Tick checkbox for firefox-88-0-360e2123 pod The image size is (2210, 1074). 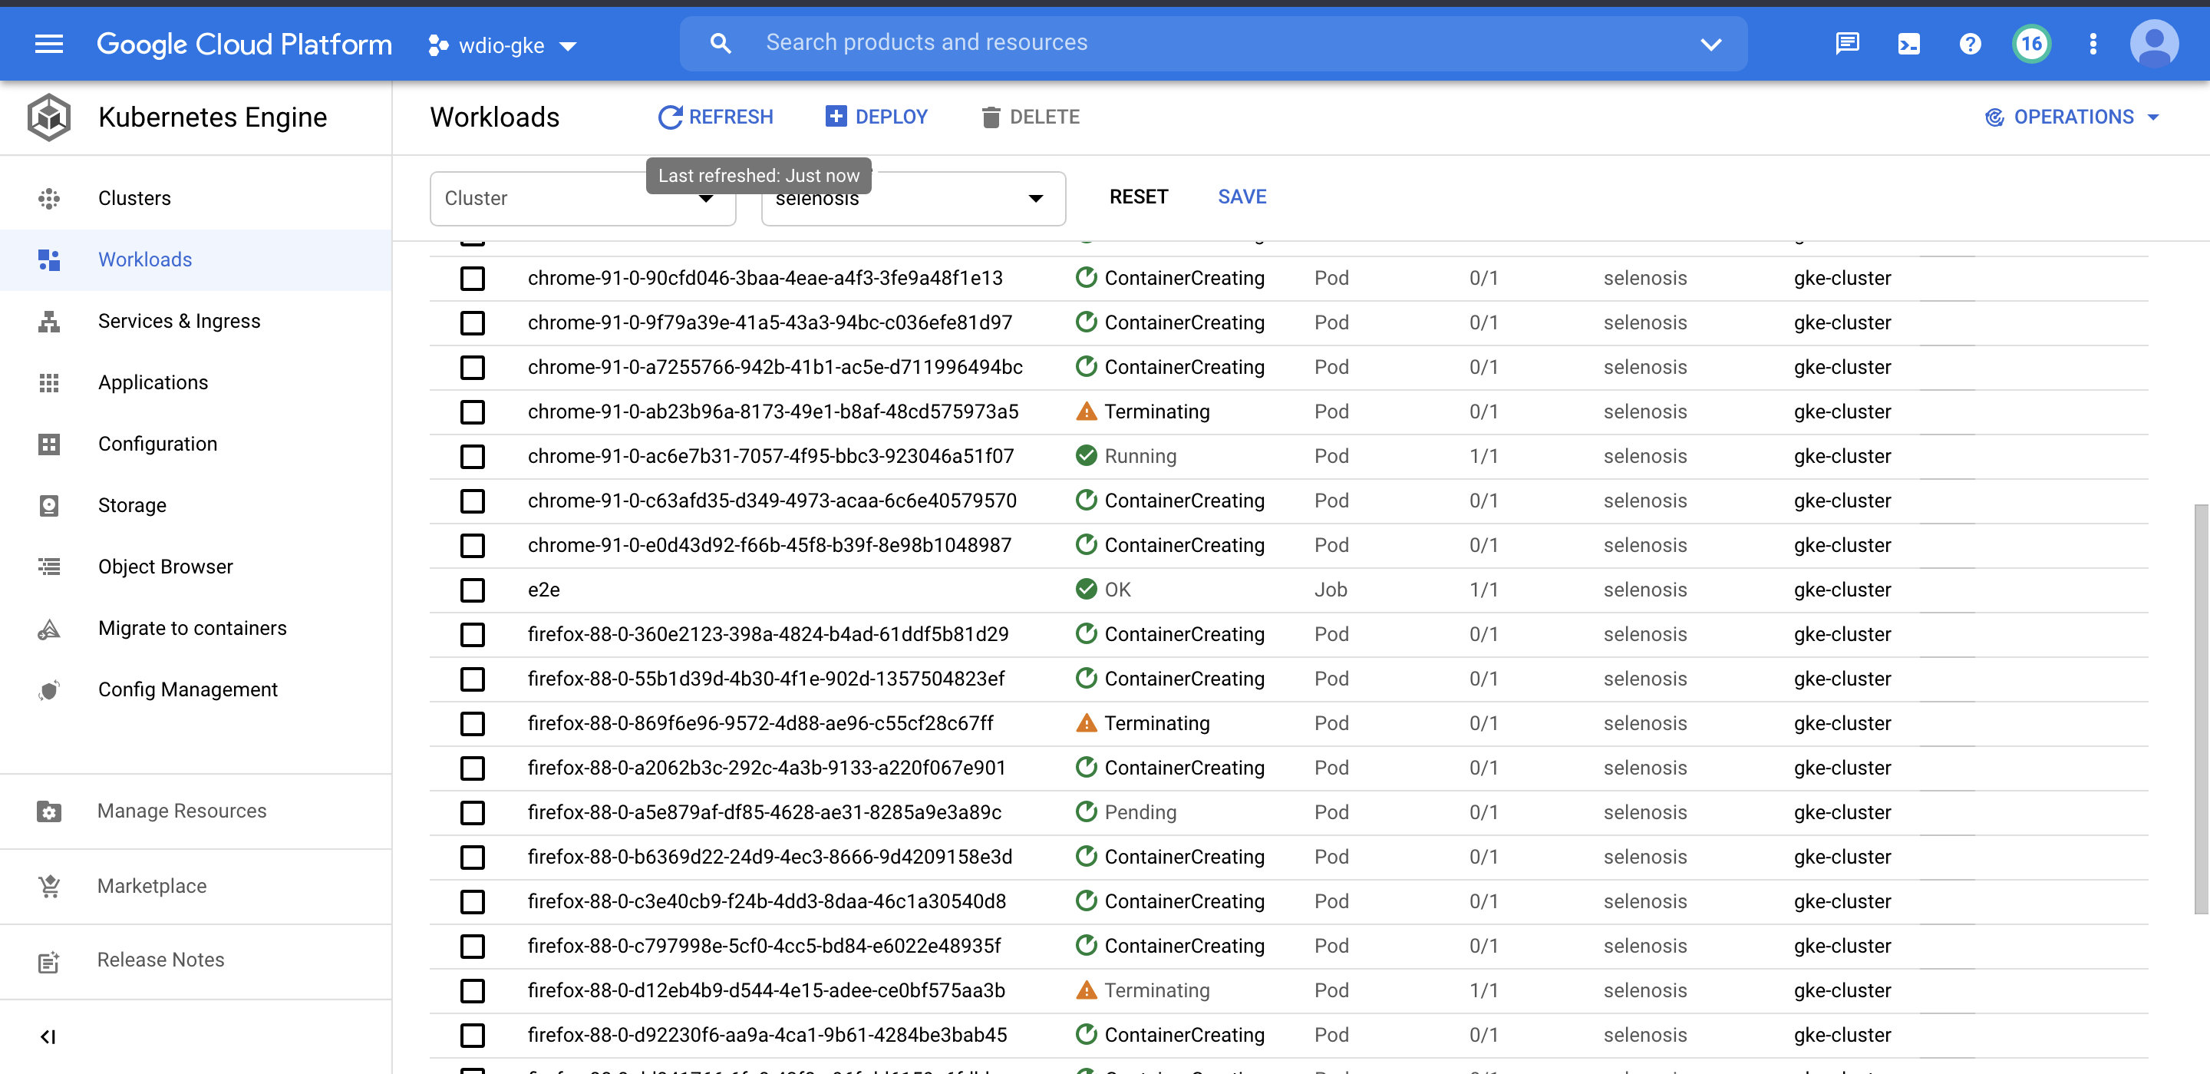[472, 634]
